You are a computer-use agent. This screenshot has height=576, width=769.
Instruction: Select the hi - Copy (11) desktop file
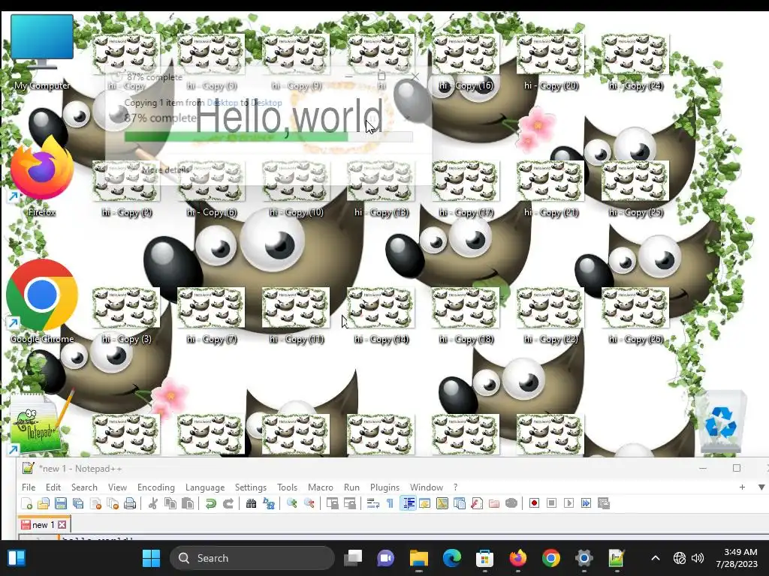point(296,316)
